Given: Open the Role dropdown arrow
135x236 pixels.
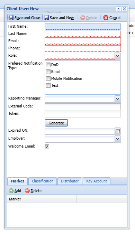Looking at the screenshot, I should tap(118, 56).
